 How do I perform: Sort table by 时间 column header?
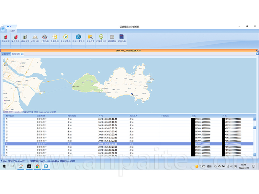click(x=101, y=115)
